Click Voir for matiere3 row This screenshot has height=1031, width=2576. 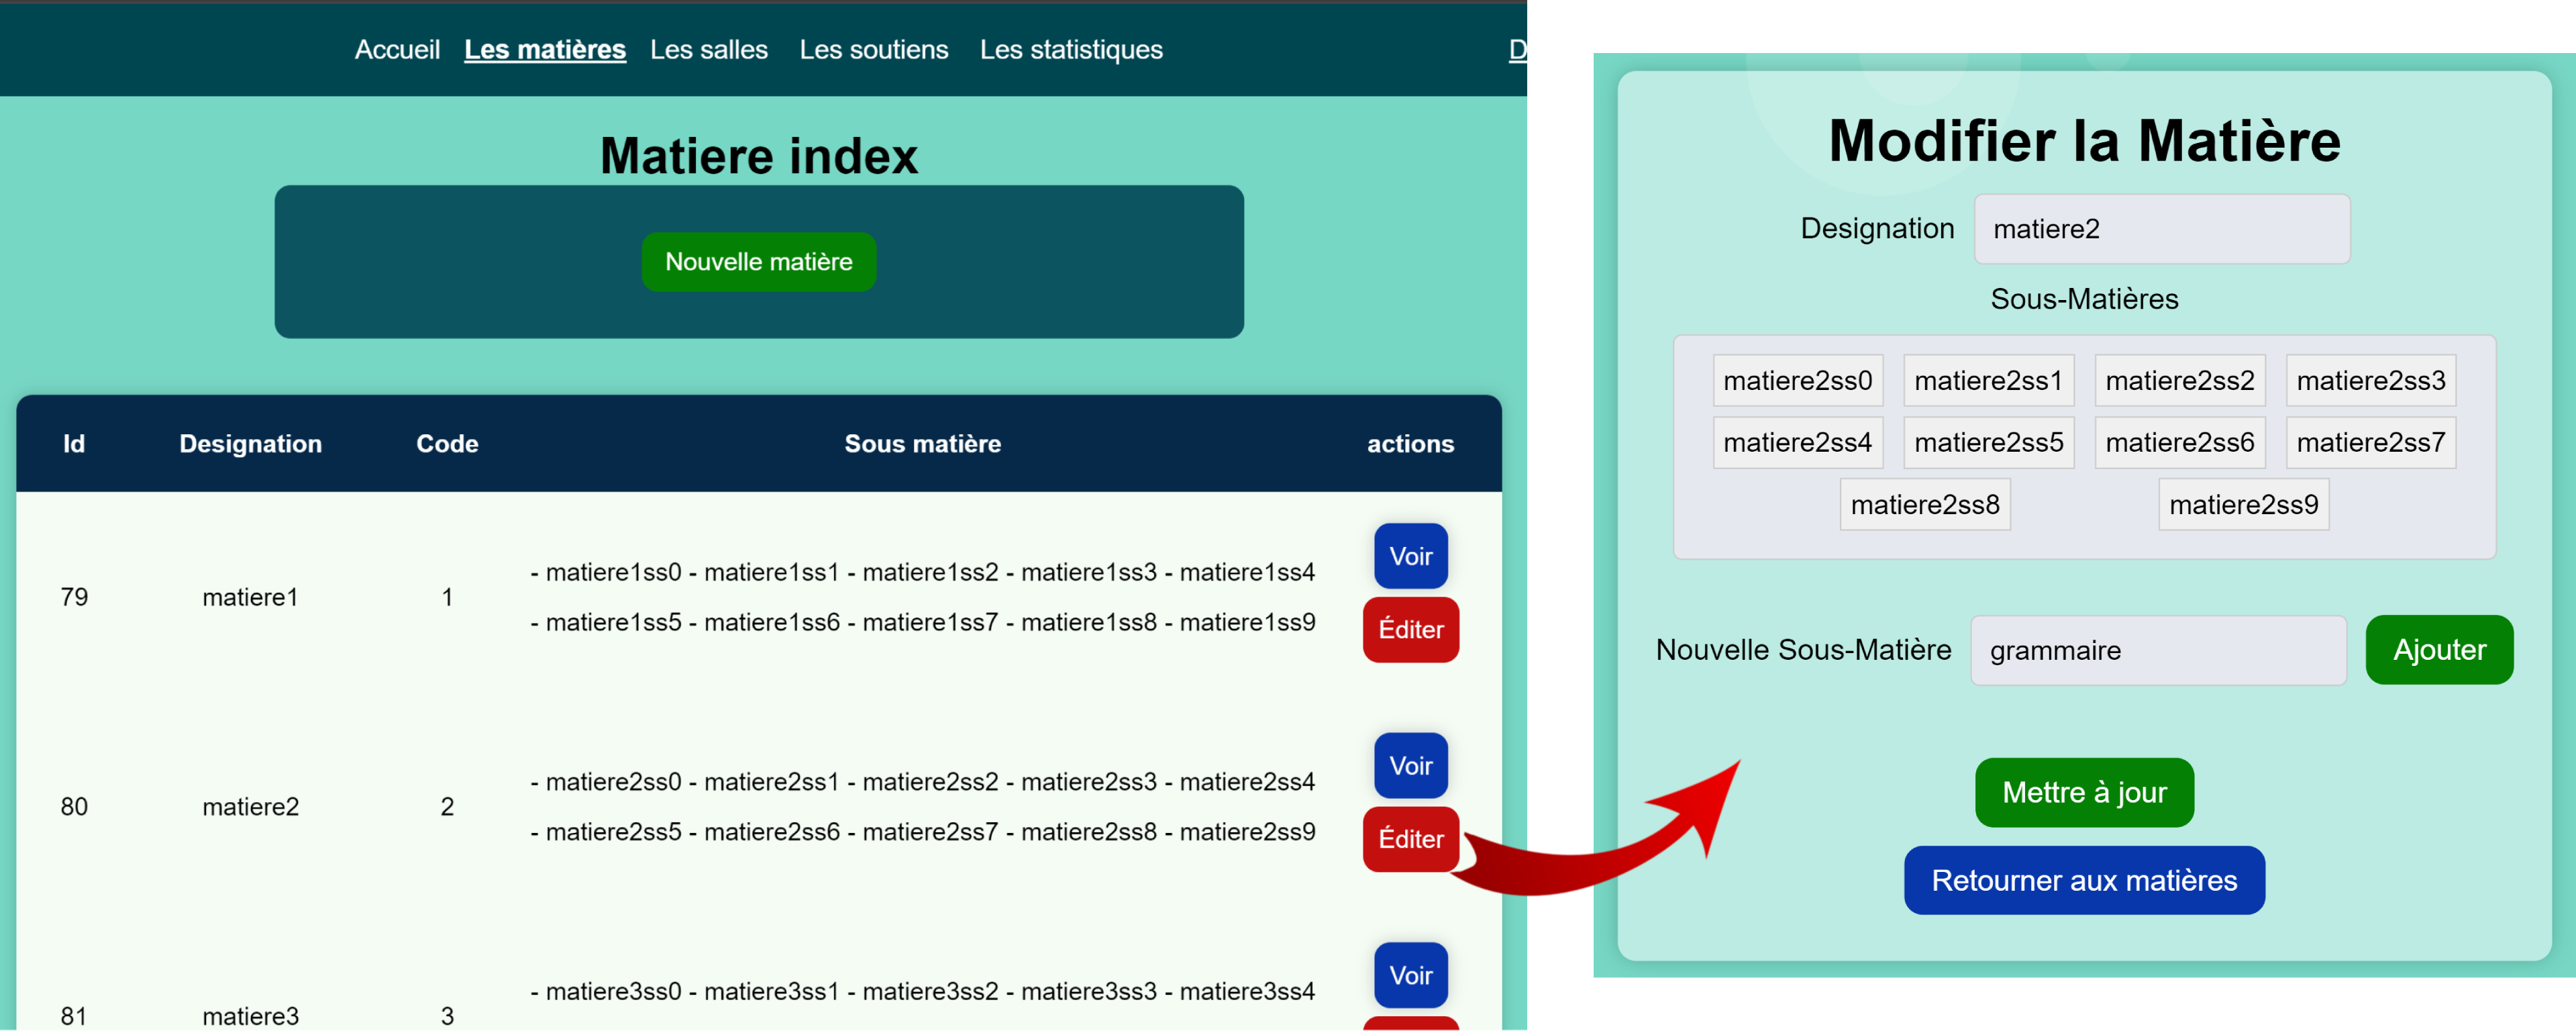(1410, 975)
